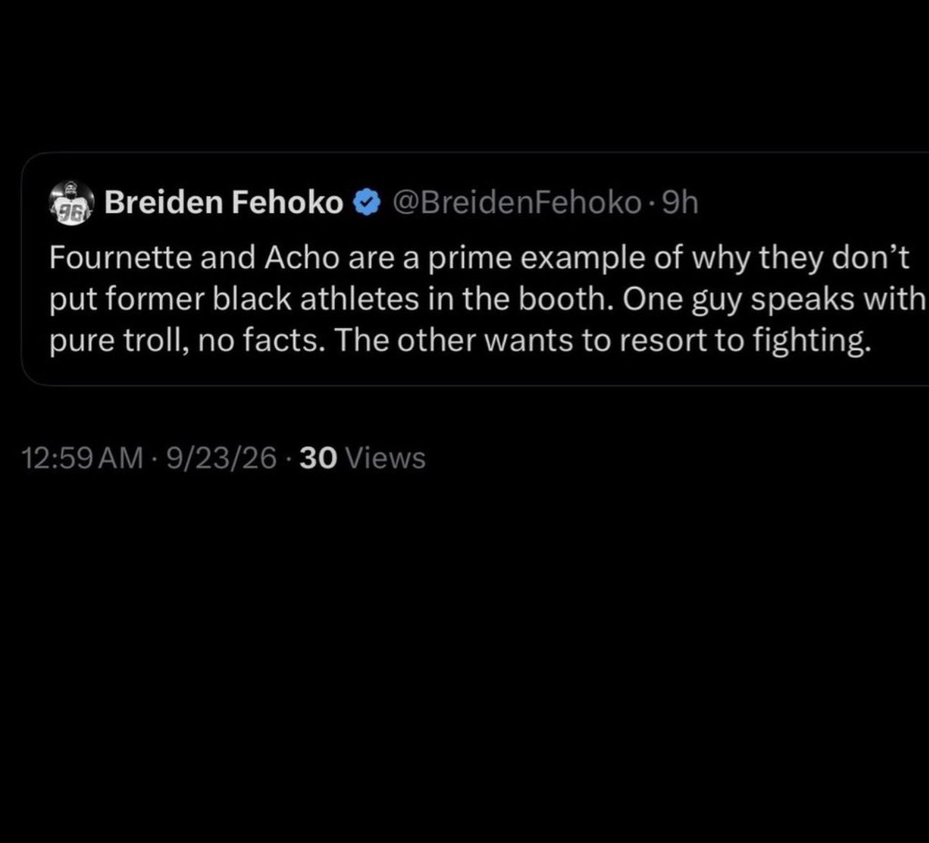
Task: Open the 30 Views analytics count
Action: [362, 459]
